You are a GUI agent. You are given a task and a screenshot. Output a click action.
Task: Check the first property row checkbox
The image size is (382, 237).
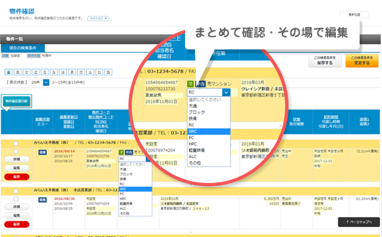pyautogui.click(x=16, y=151)
